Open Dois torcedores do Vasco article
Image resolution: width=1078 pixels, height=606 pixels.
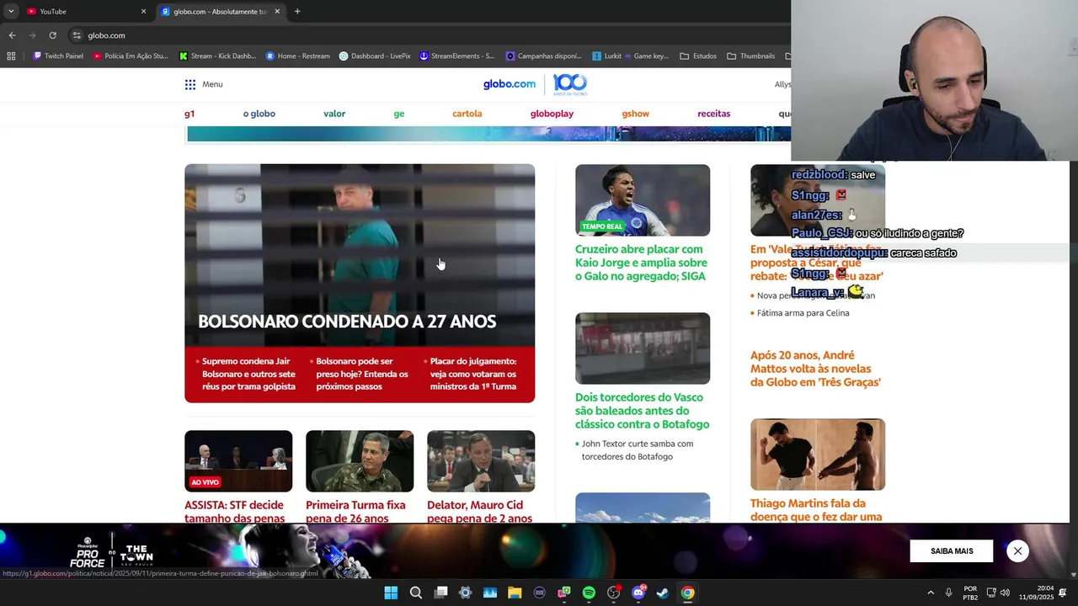pyautogui.click(x=642, y=411)
